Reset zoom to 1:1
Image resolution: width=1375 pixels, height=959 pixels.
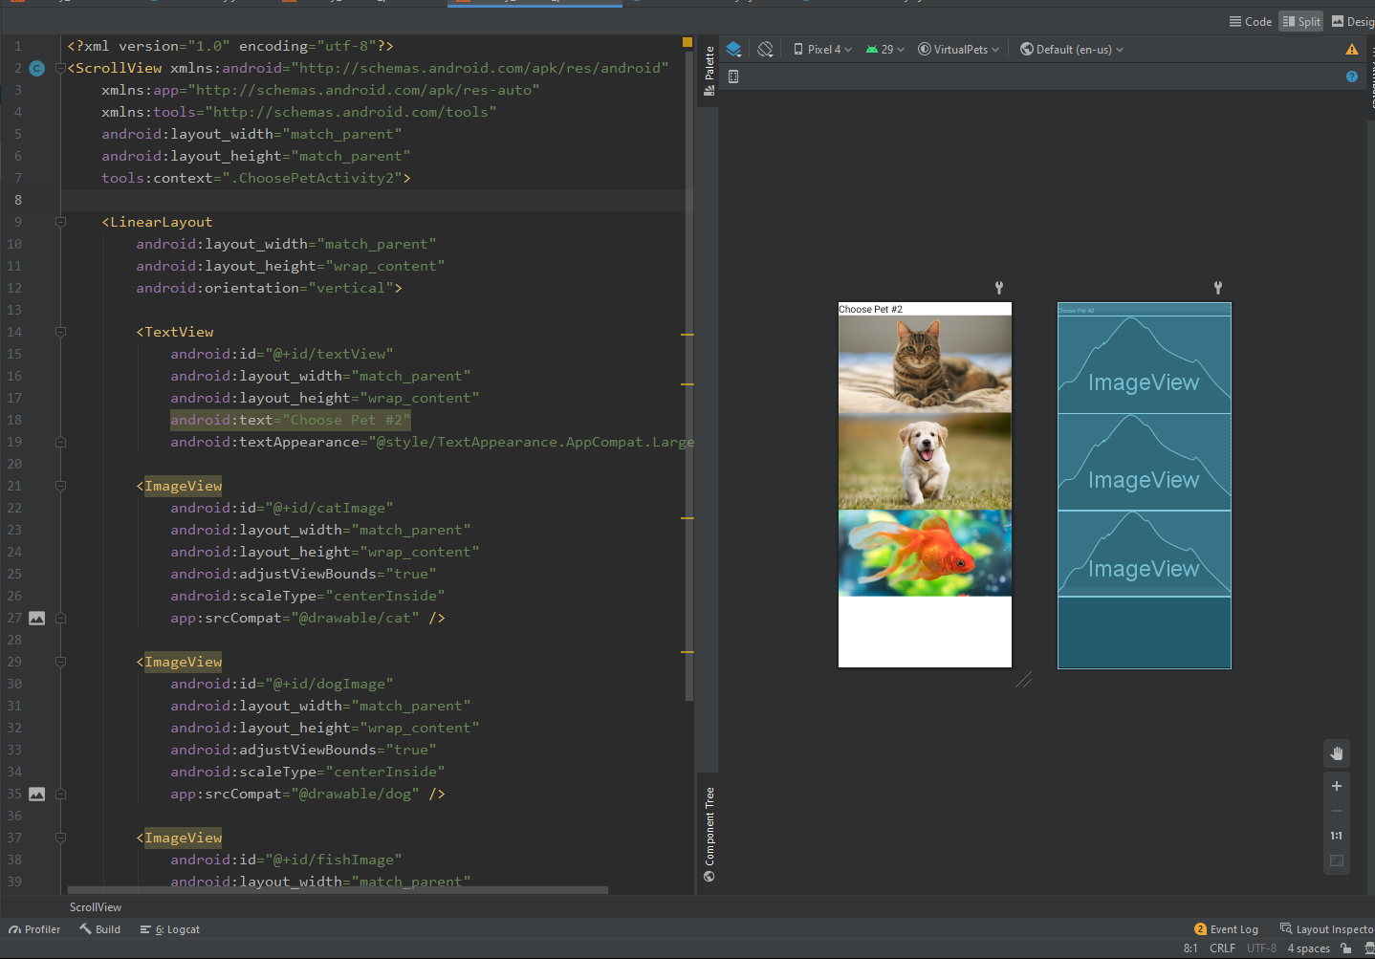coord(1336,836)
